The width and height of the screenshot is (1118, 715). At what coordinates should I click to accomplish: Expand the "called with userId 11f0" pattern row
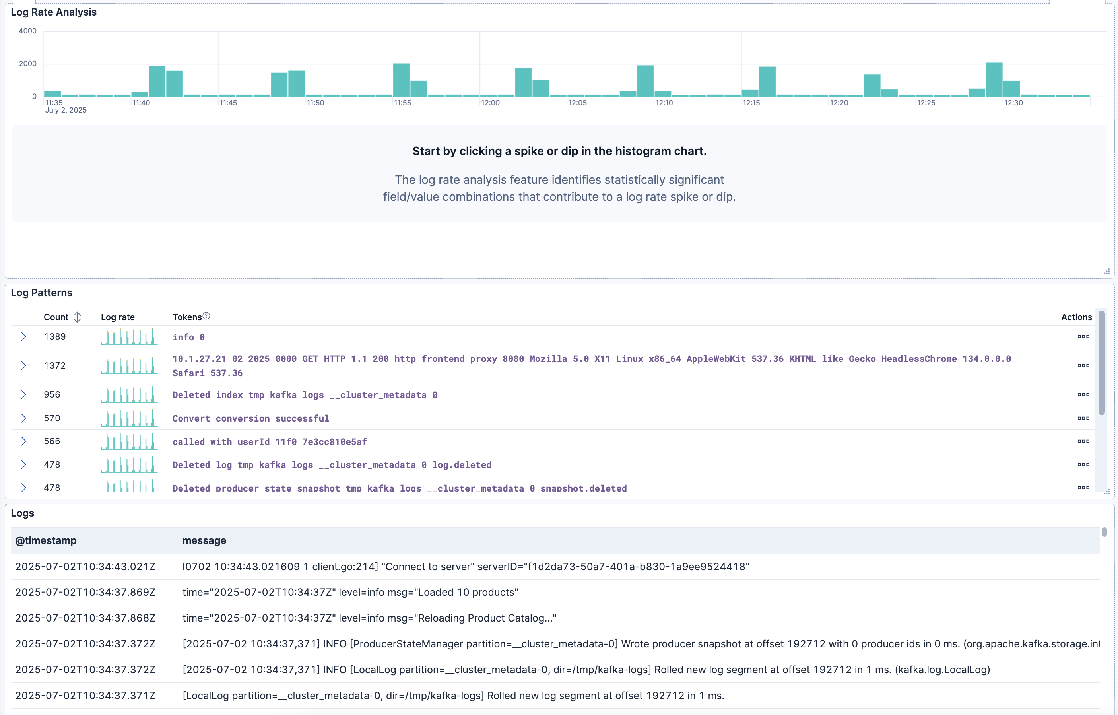tap(24, 441)
